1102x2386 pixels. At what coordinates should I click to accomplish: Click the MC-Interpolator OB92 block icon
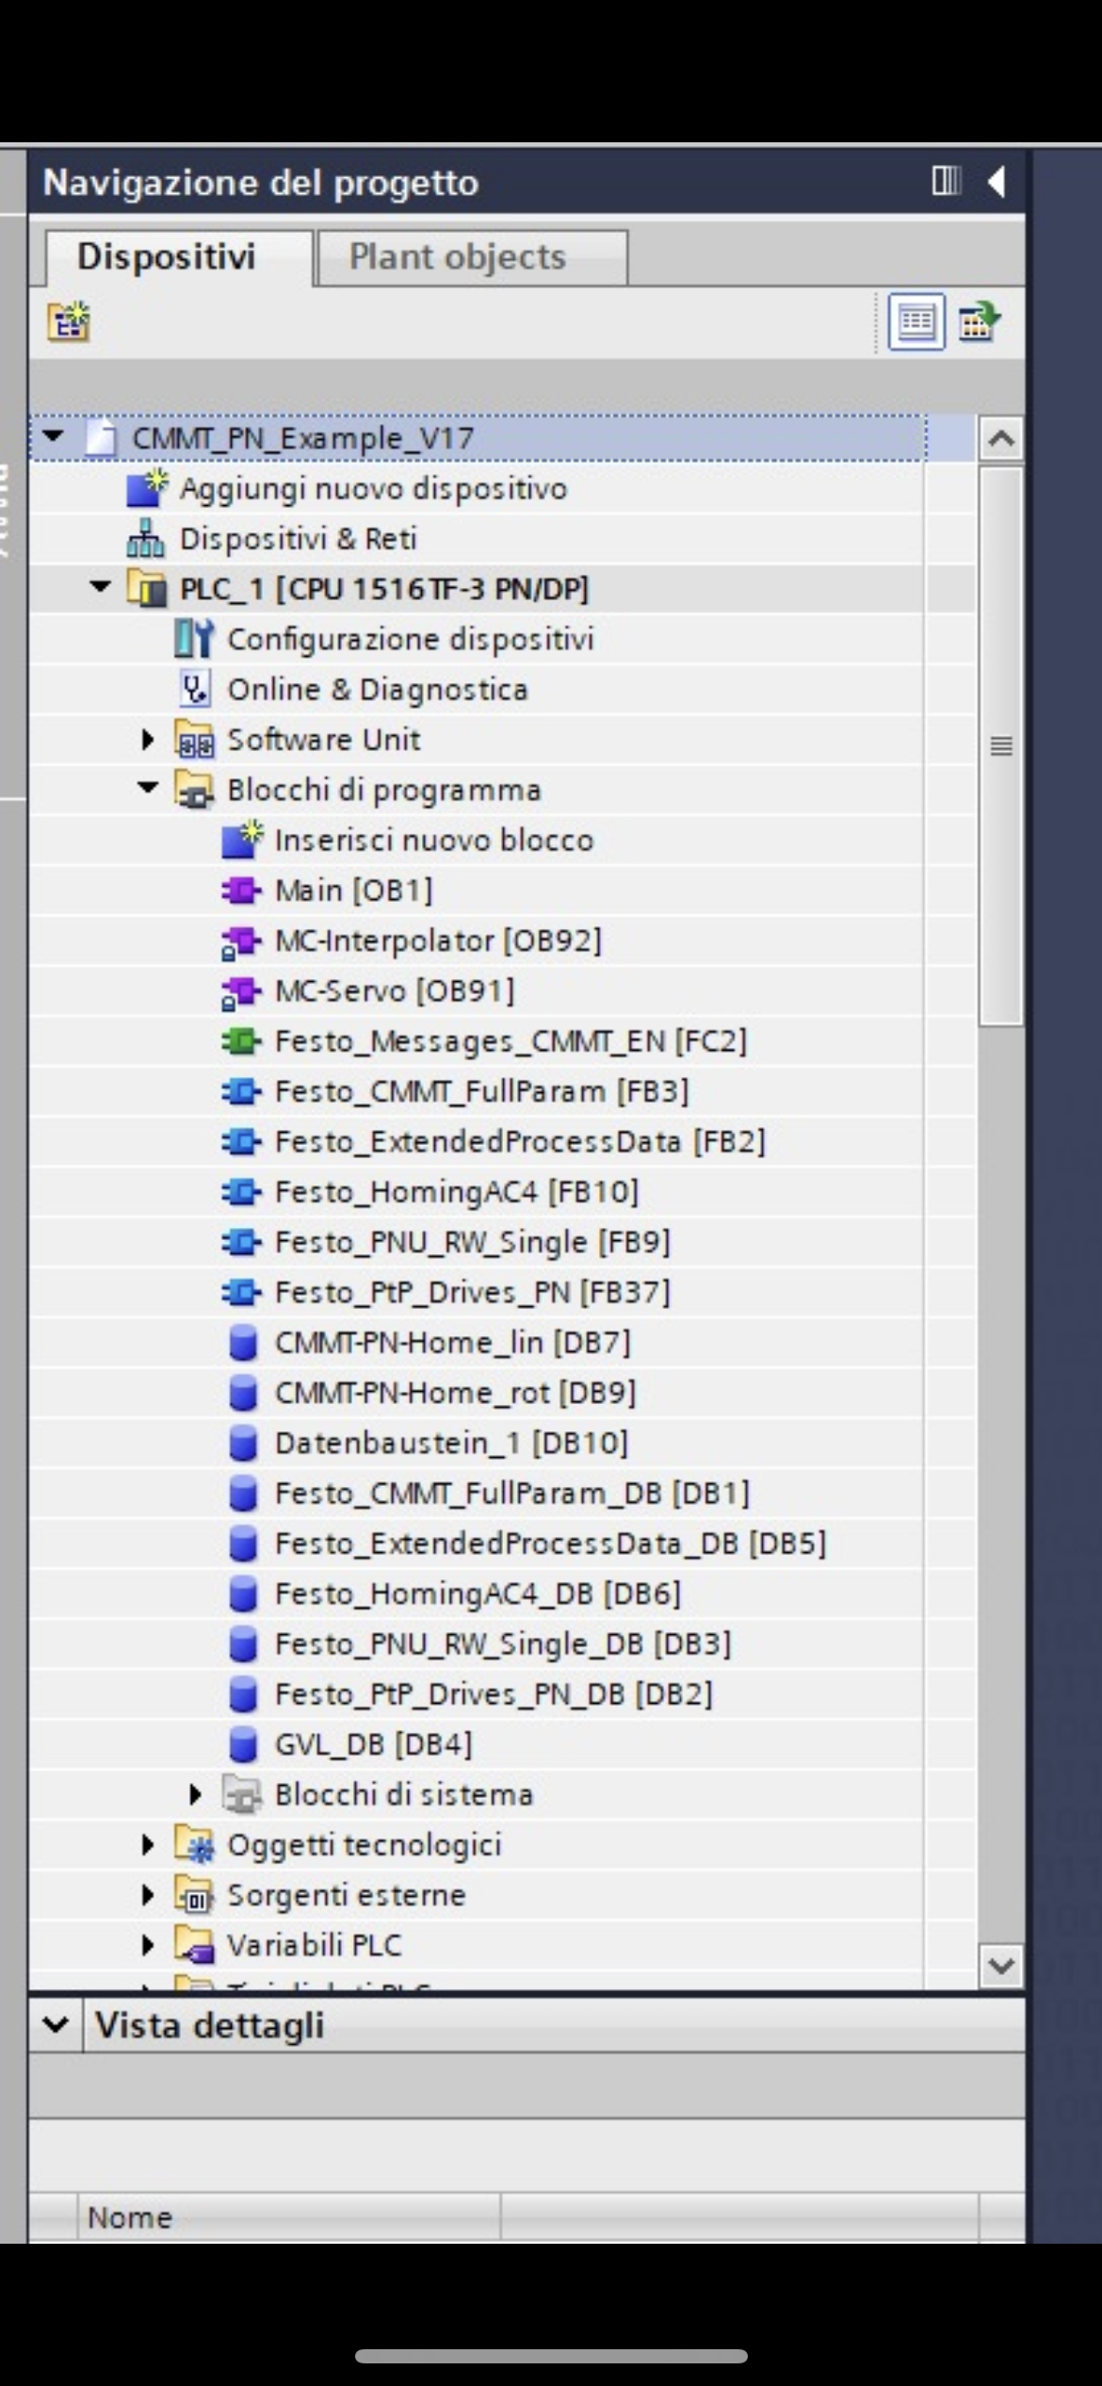tap(241, 941)
